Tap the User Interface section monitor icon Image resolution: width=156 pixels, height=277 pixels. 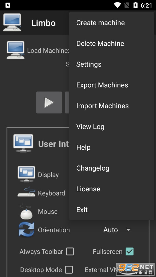click(x=23, y=143)
